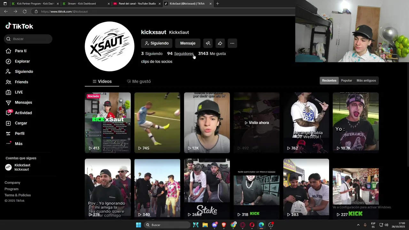Image resolution: width=409 pixels, height=230 pixels.
Task: Close the TikTok browser tab
Action: 211,4
